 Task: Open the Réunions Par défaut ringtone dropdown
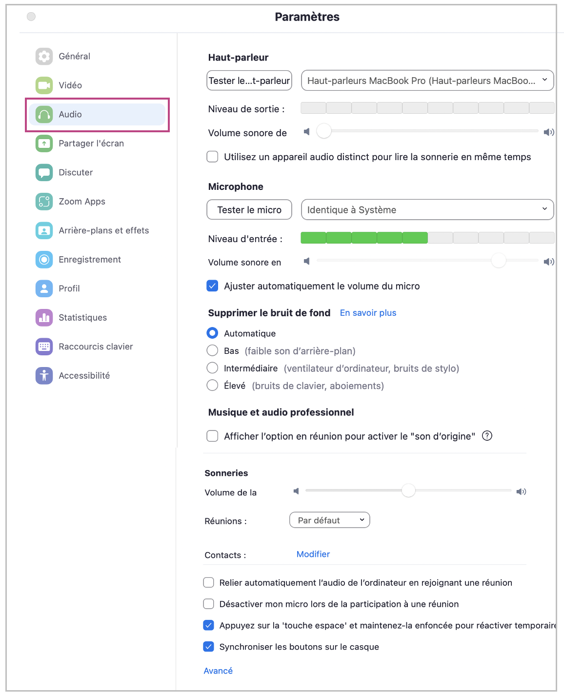[330, 520]
